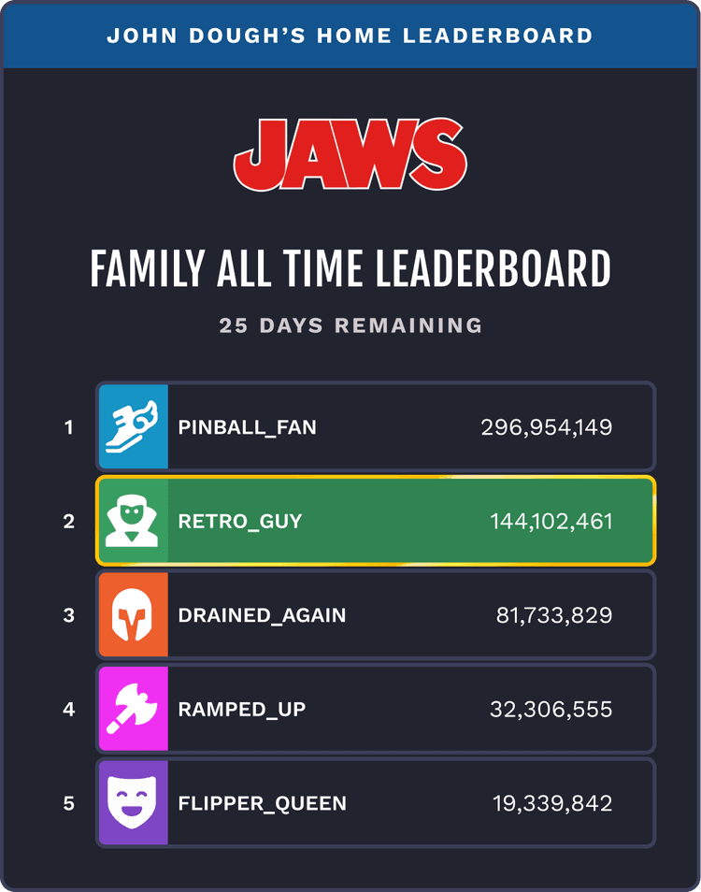Screen dimensions: 701x892
Task: Click the 25 DAYS REMAINING label
Action: pos(350,325)
